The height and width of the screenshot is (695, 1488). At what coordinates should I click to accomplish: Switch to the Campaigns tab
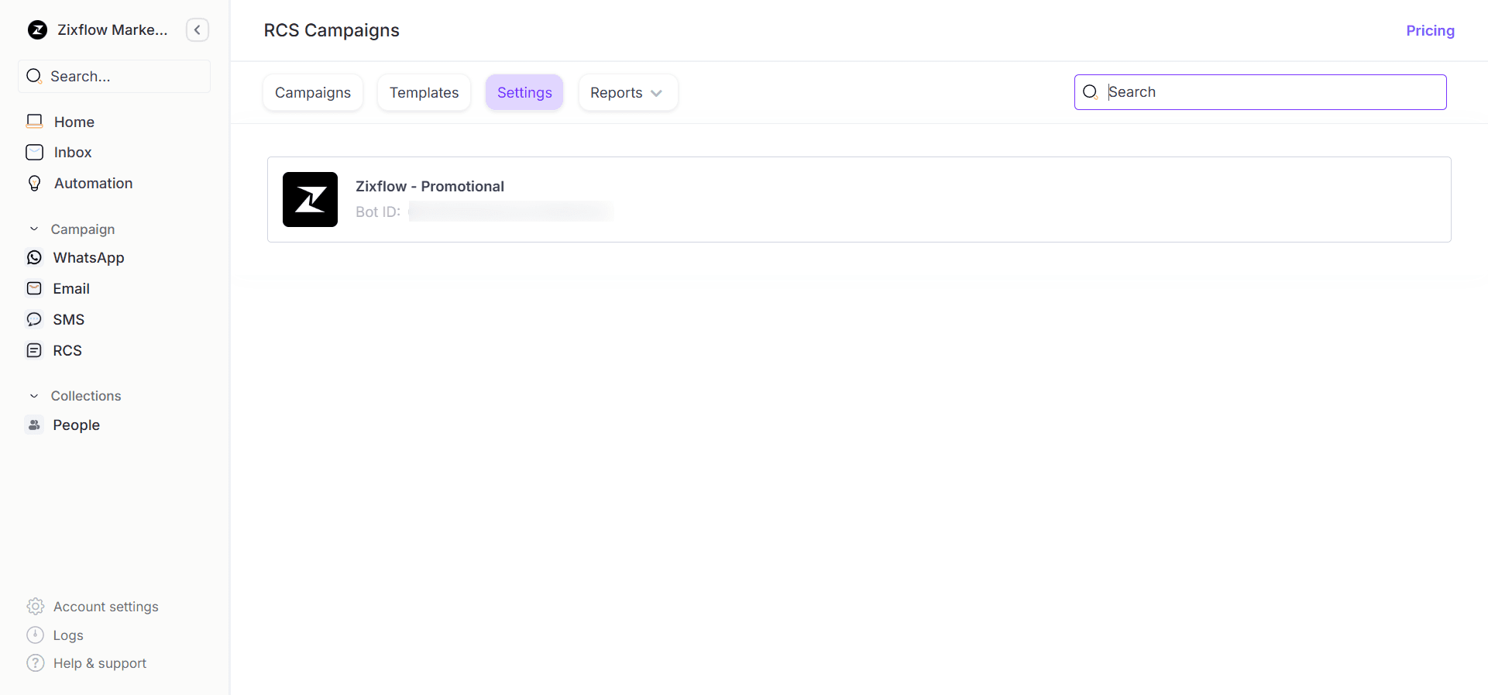[x=313, y=93]
